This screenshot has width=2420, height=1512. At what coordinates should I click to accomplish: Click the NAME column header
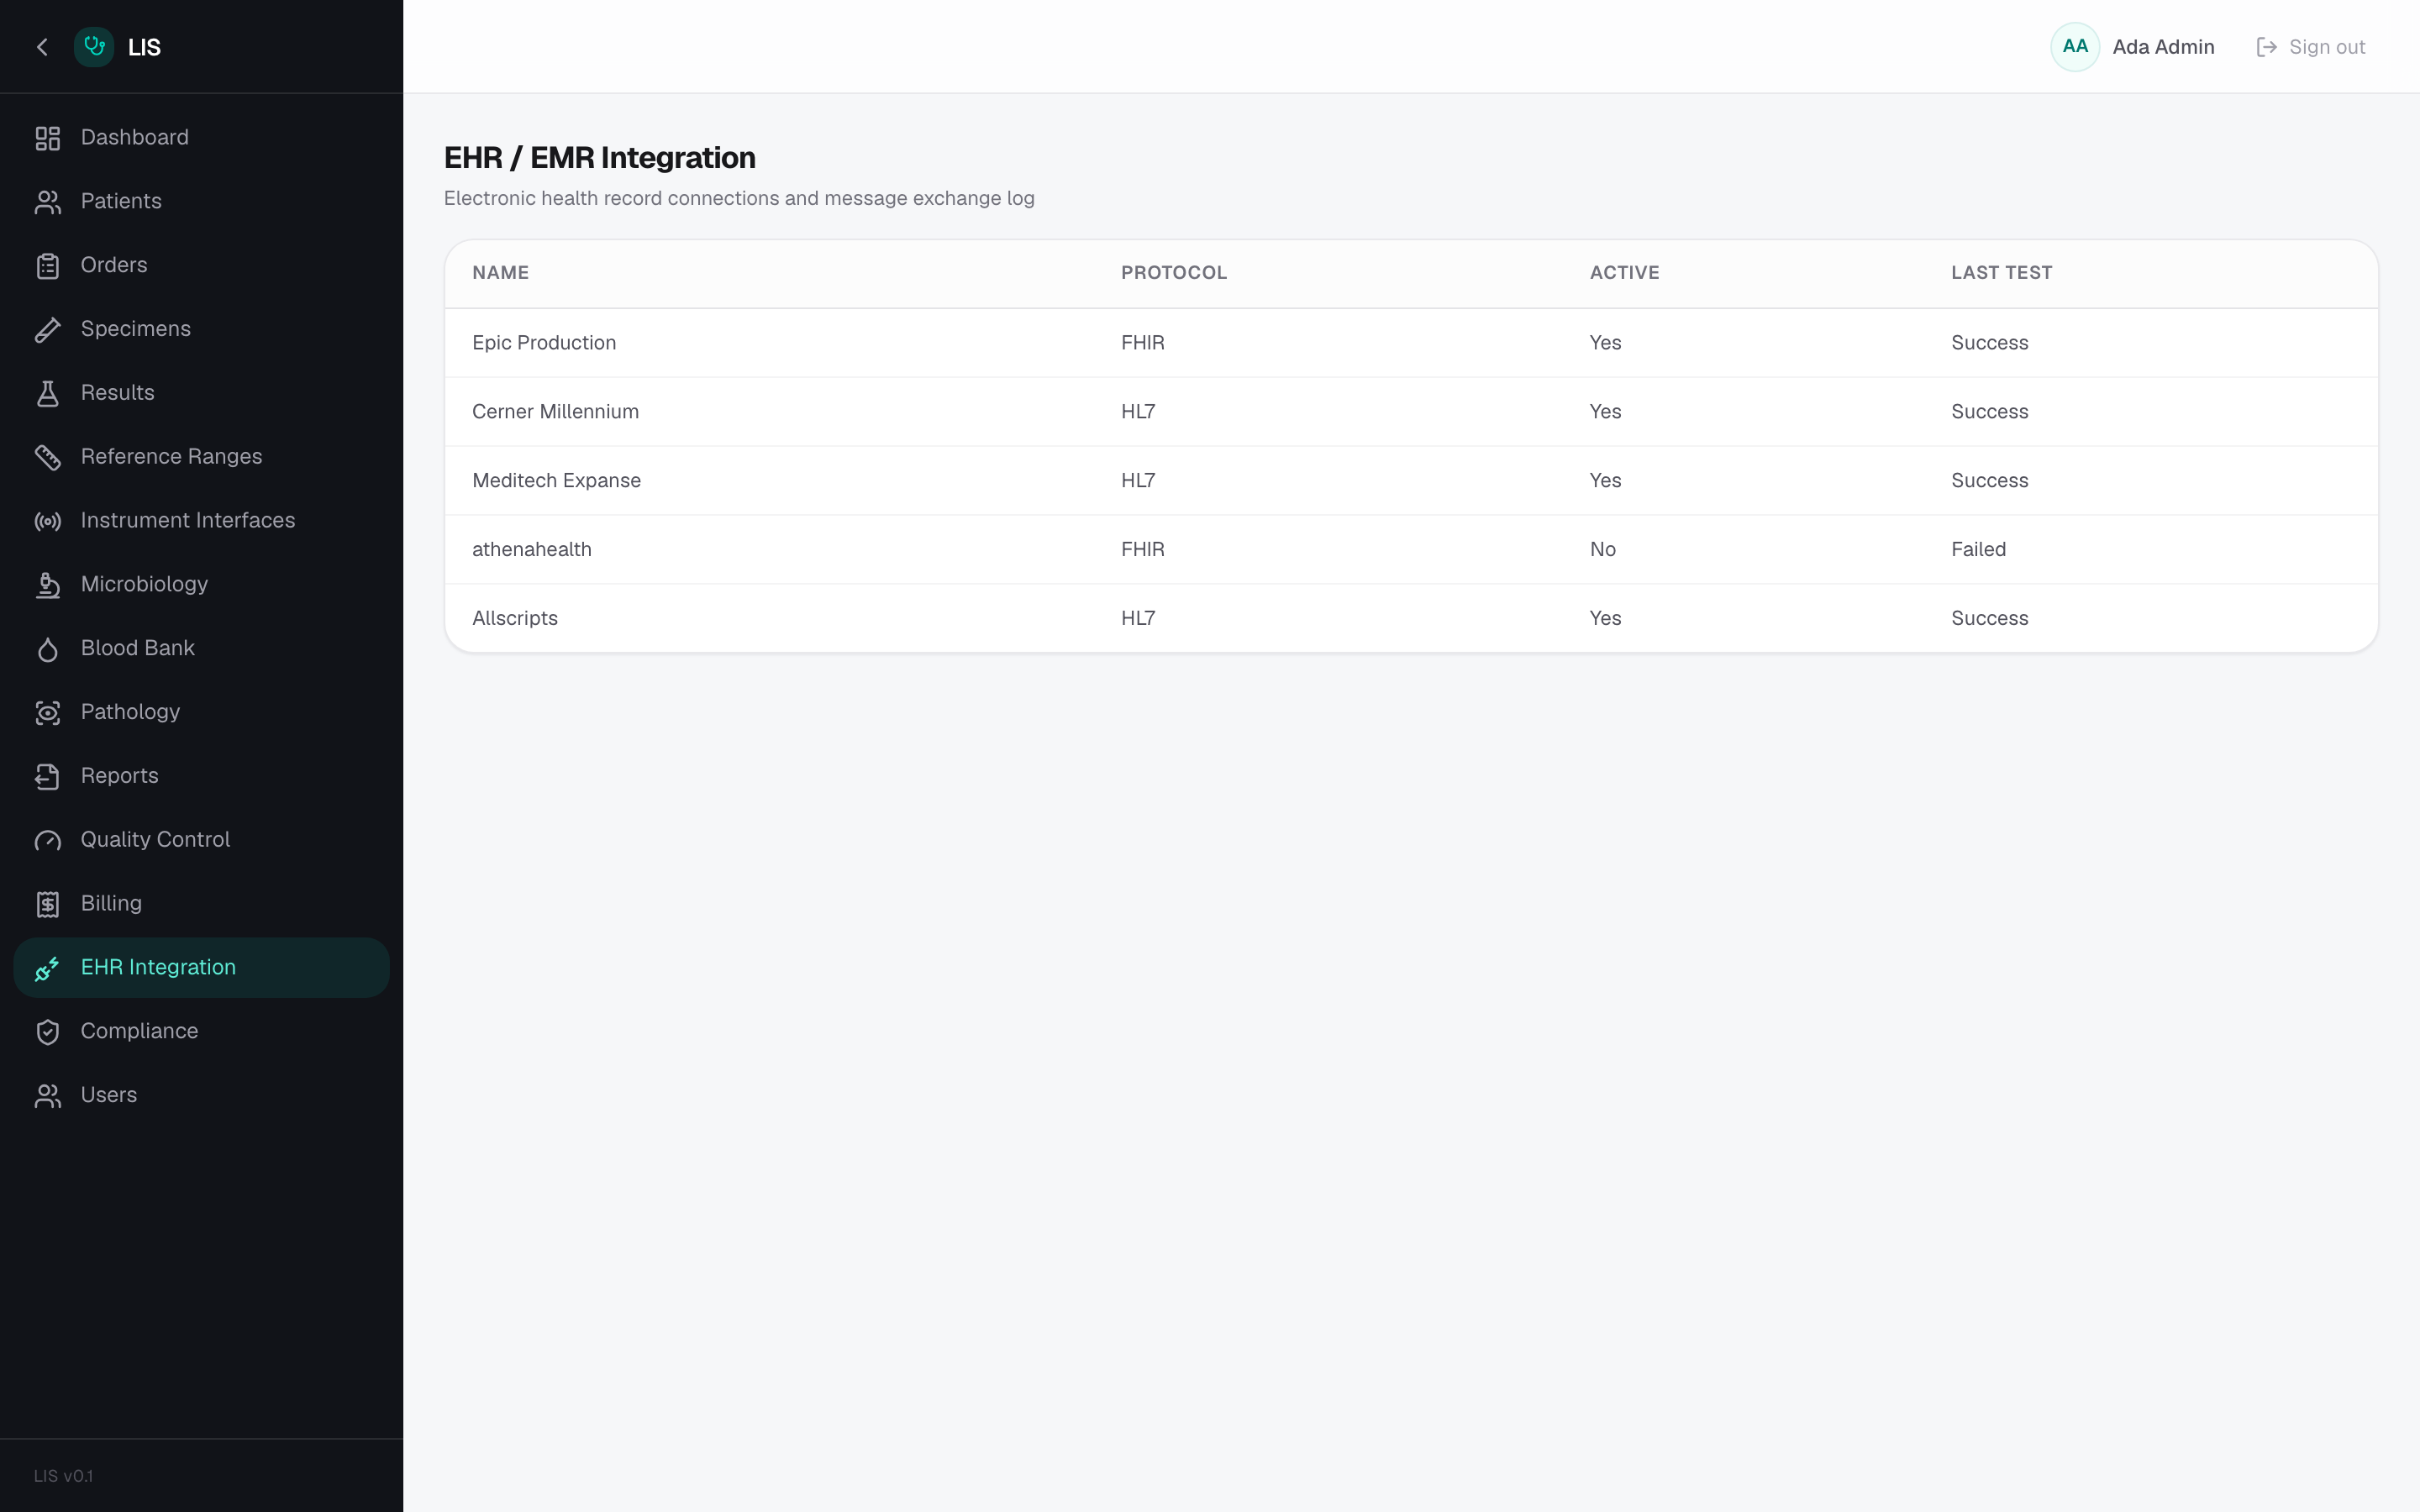click(500, 273)
